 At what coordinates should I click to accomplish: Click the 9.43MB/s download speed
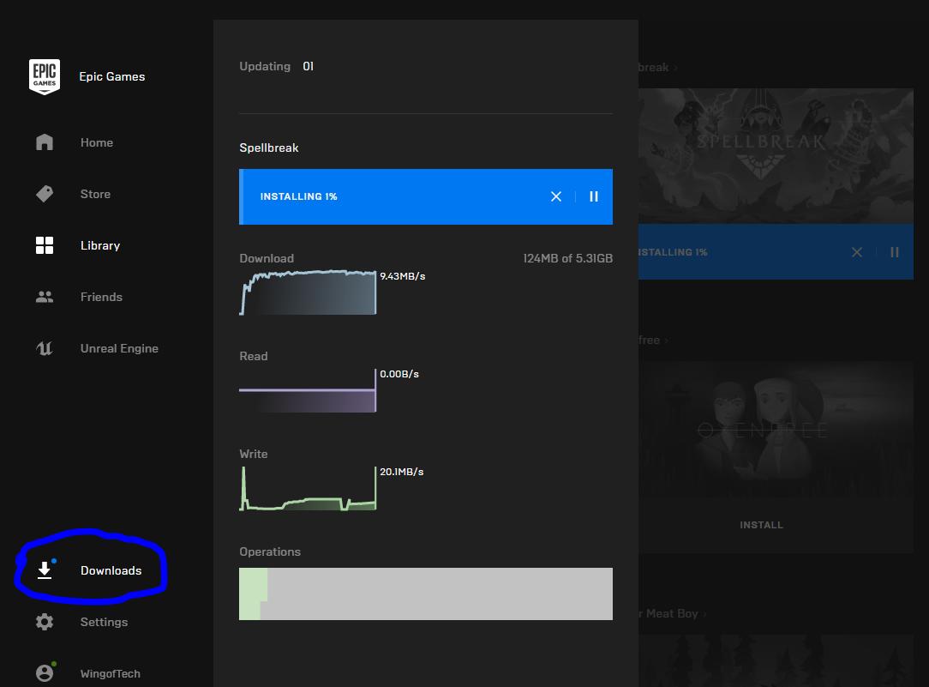(x=402, y=276)
